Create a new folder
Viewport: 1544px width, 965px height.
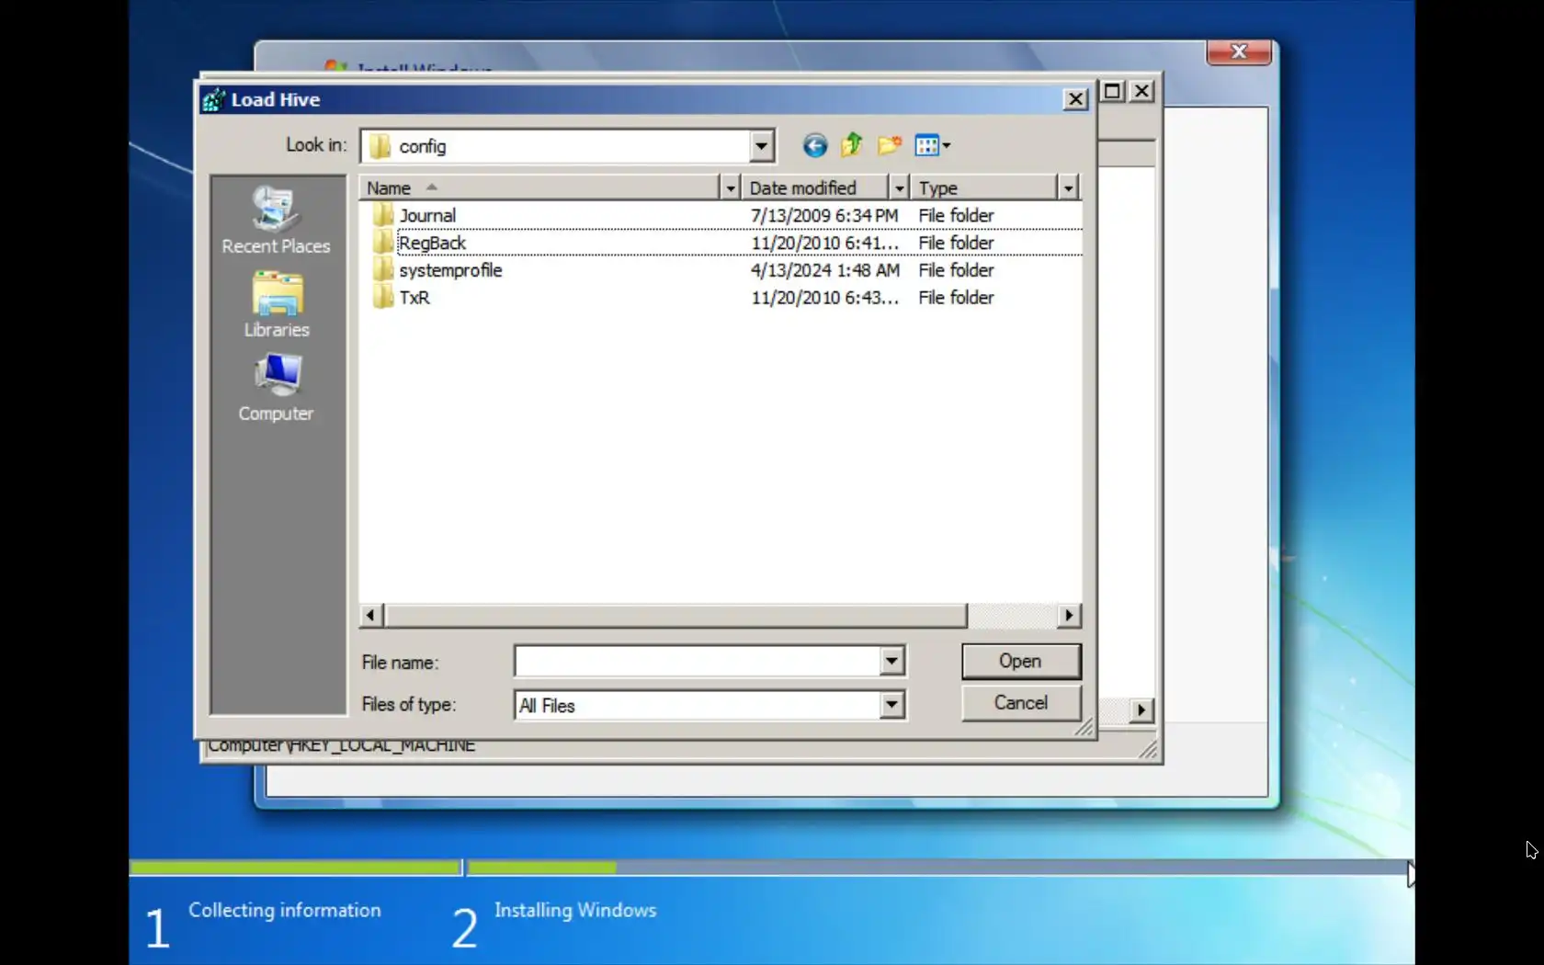(x=889, y=145)
